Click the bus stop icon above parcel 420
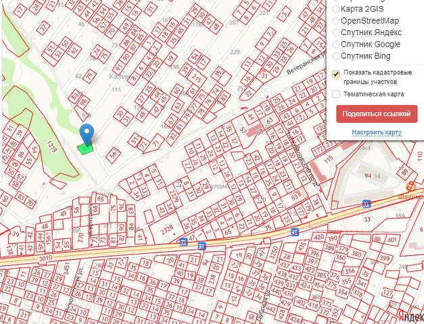This screenshot has height=324, width=424. (295, 232)
